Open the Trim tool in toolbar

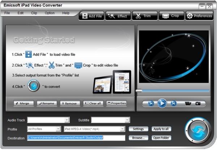pyautogui.click(x=145, y=16)
